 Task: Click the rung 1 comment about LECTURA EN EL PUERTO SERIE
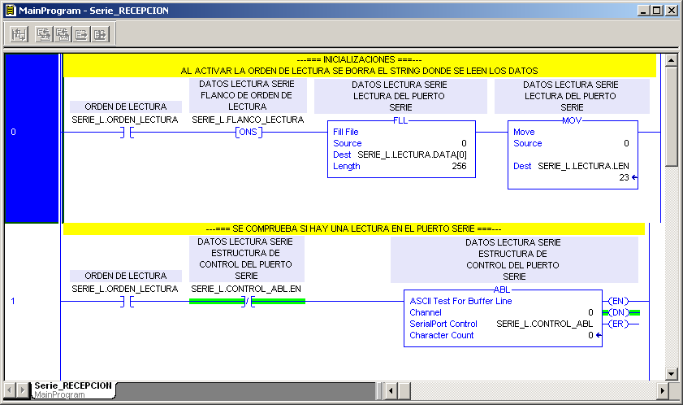click(x=354, y=229)
